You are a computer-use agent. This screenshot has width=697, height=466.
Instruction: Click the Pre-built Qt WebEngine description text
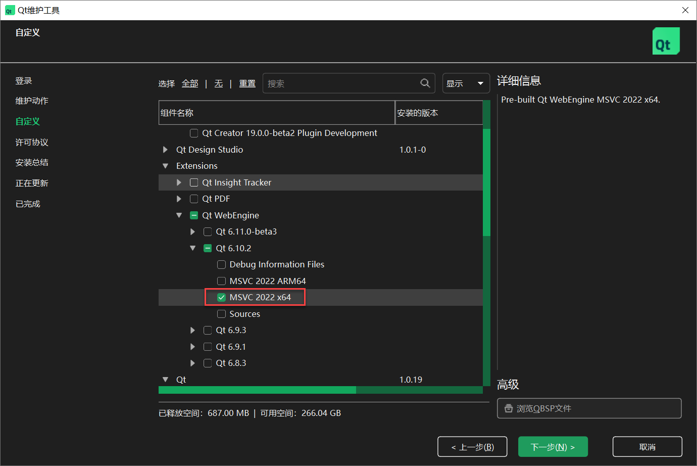pyautogui.click(x=580, y=100)
